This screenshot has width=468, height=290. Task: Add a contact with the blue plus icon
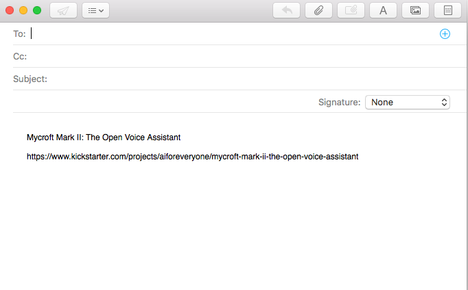[x=445, y=34]
